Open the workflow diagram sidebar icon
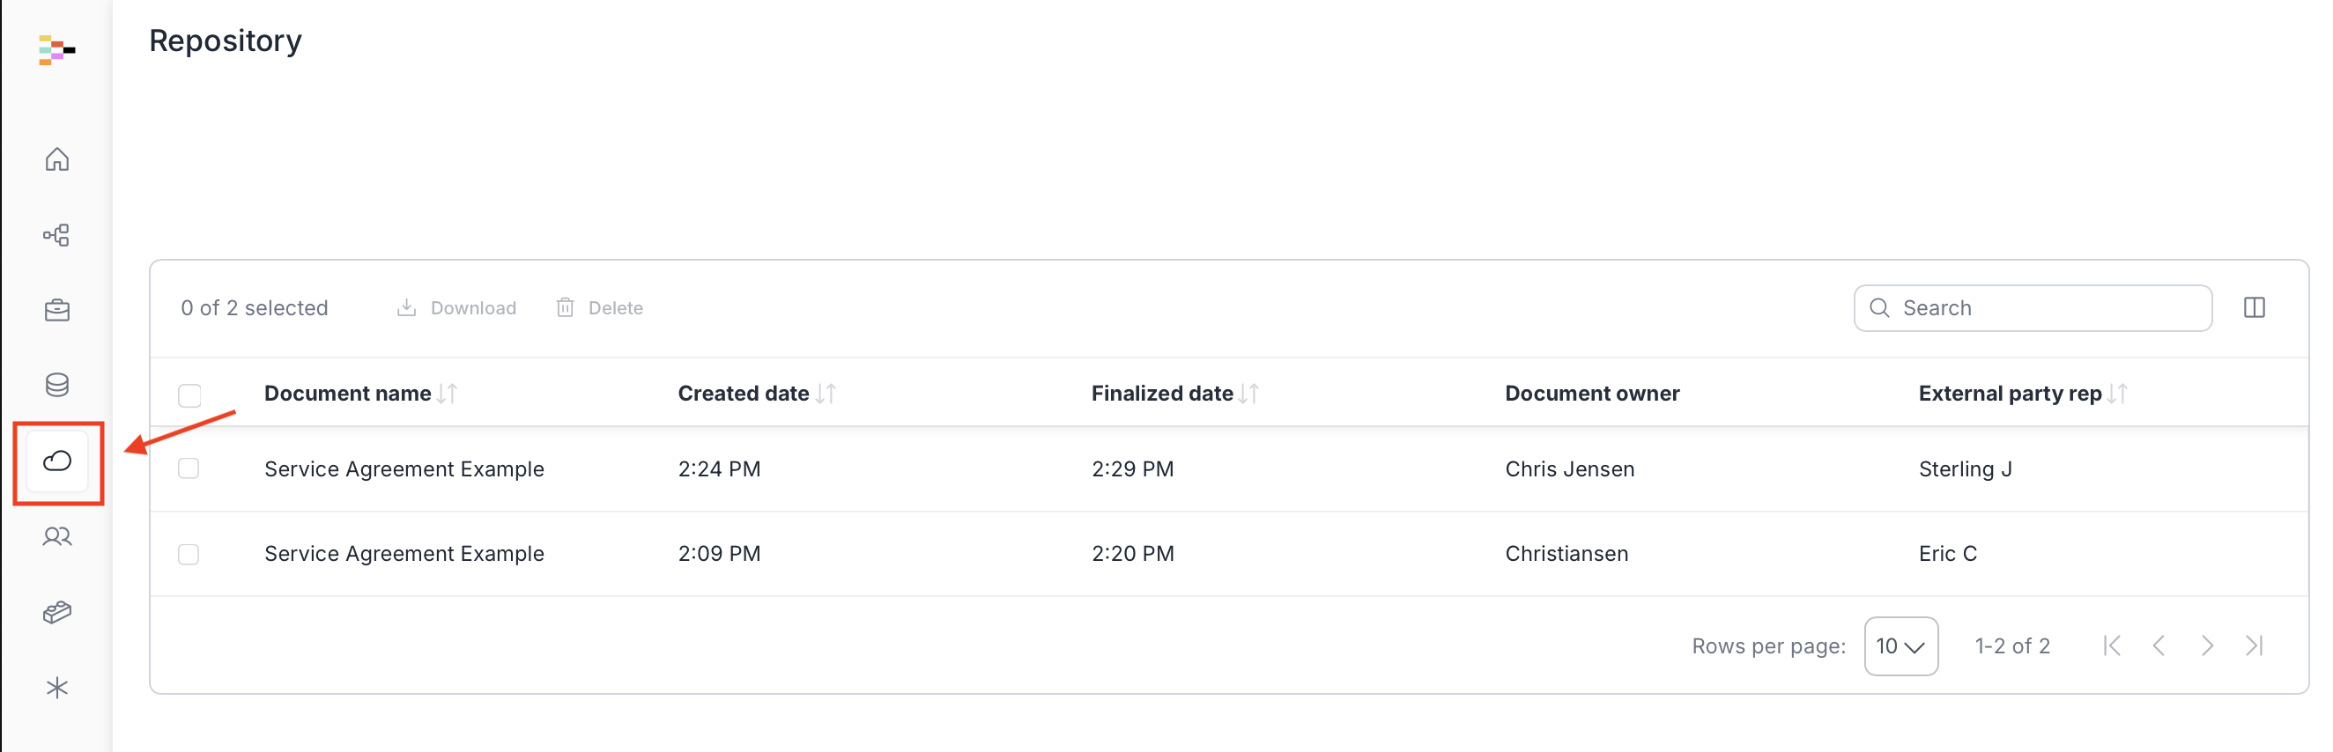Screen dimensions: 2333x752 click(57, 235)
